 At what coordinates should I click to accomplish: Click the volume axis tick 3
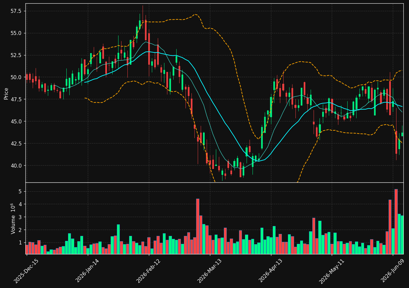pos(20,217)
